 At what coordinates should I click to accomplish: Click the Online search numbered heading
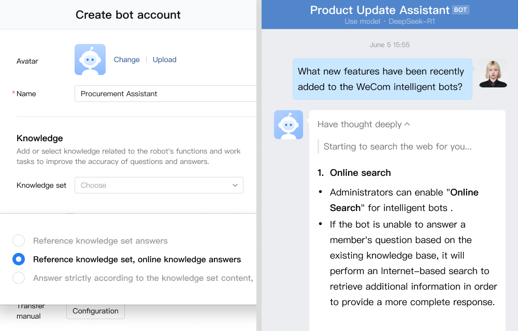(360, 173)
